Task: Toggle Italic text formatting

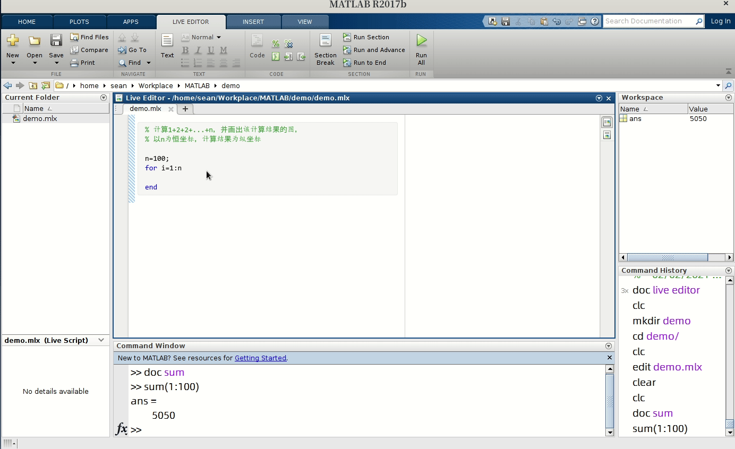Action: click(x=198, y=50)
